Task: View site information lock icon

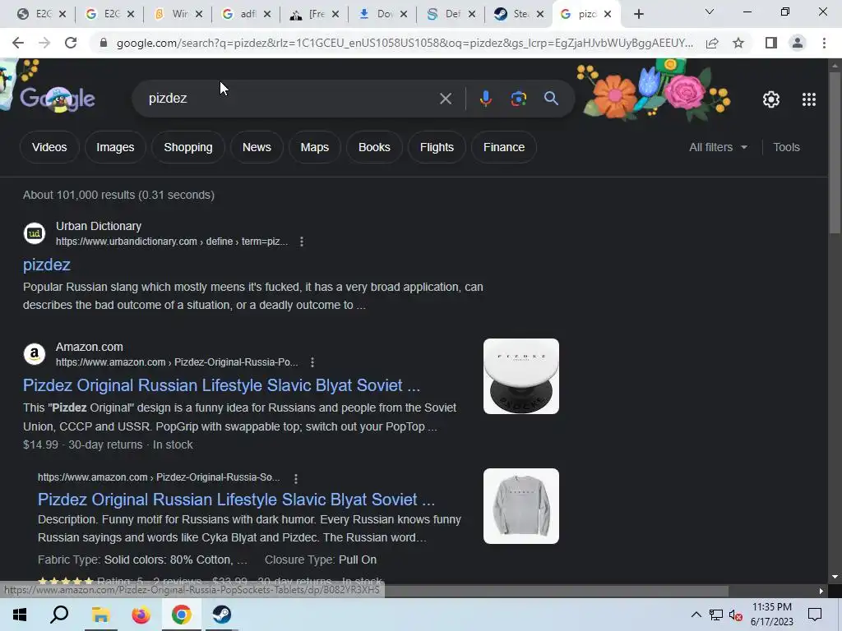Action: (x=104, y=43)
